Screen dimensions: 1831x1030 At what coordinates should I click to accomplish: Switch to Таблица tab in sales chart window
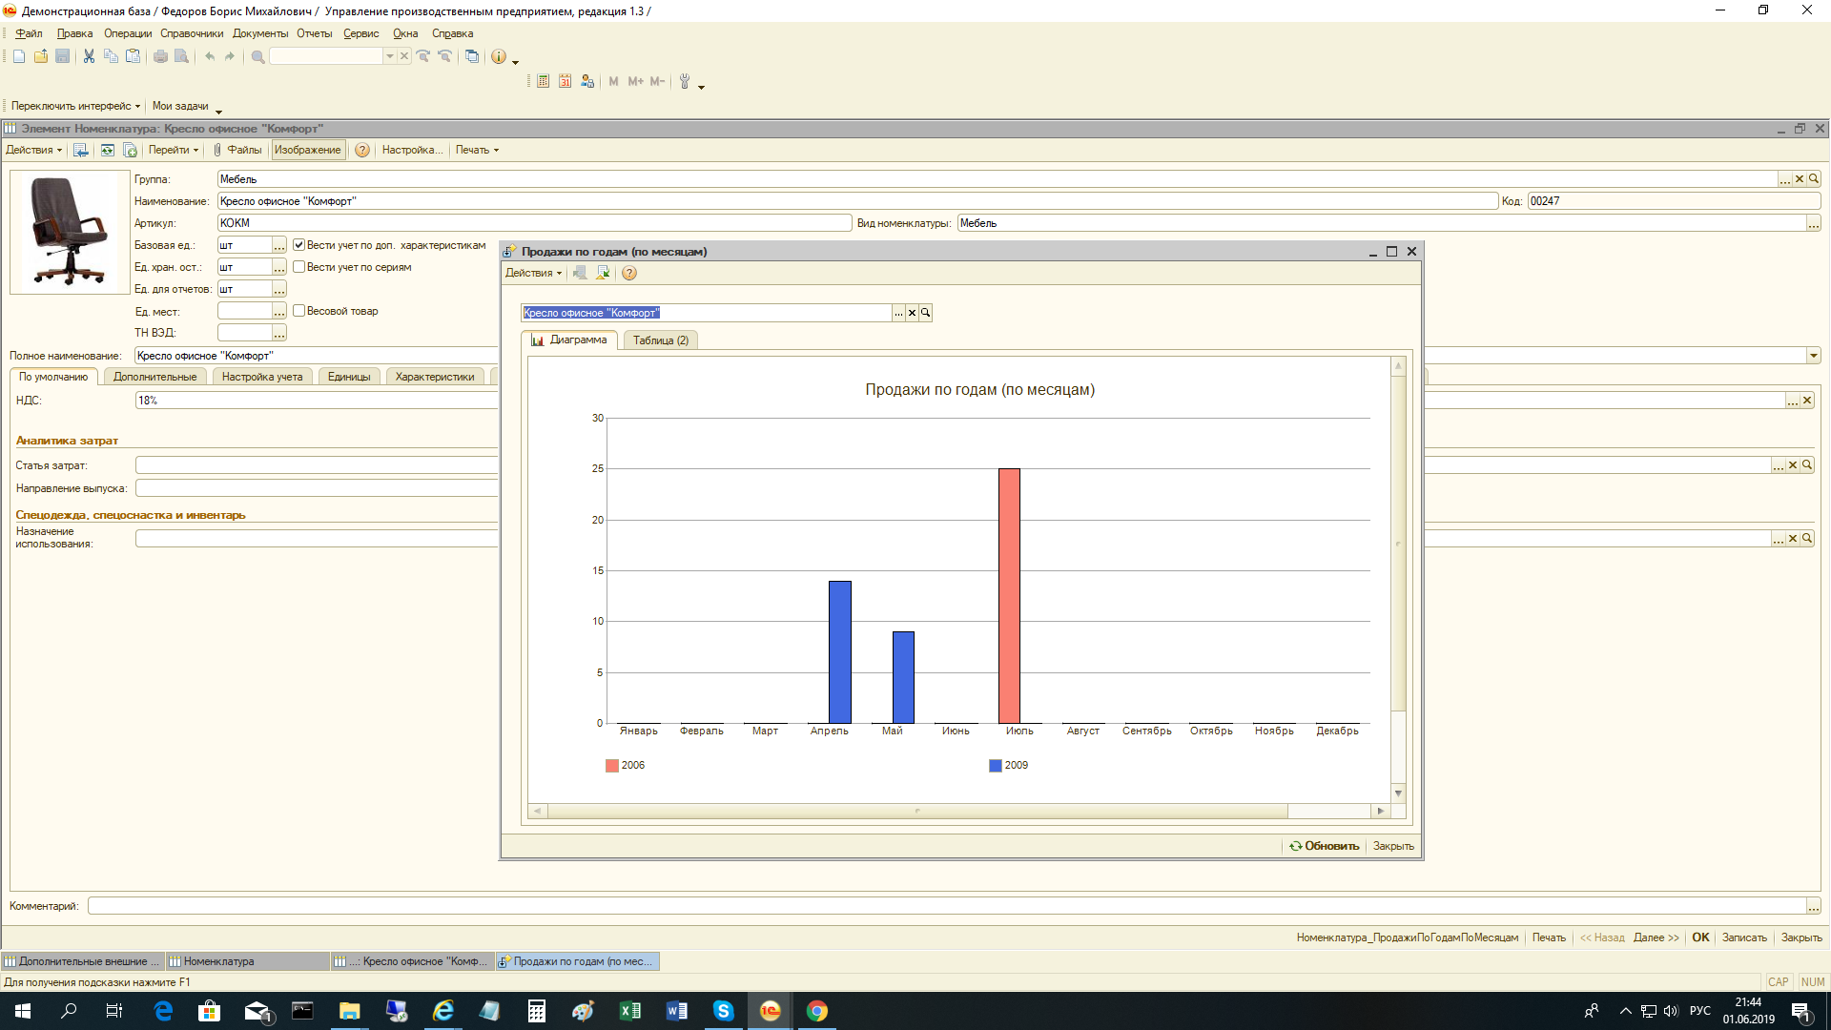click(x=660, y=340)
